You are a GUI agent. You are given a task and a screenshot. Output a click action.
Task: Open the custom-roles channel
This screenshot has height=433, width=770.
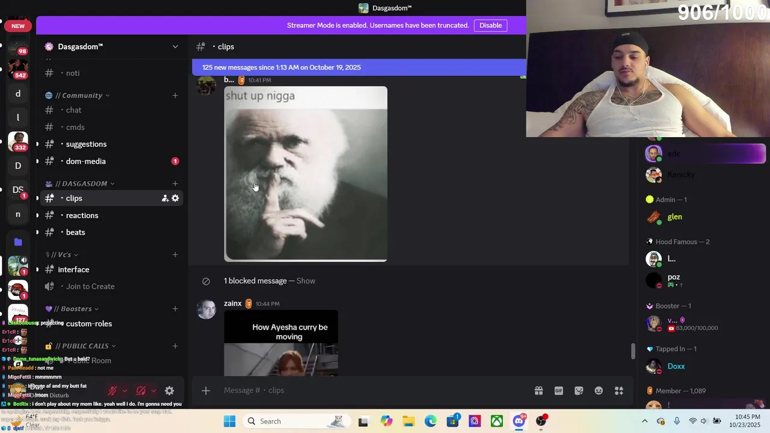point(111,324)
